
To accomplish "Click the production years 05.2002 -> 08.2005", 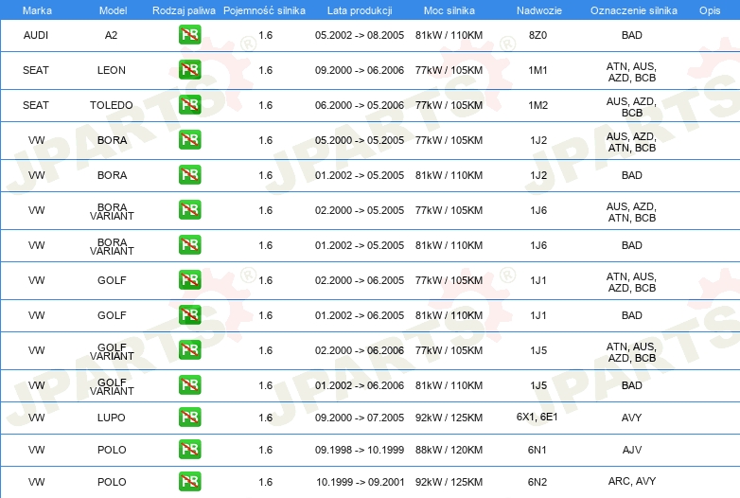I will click(360, 35).
